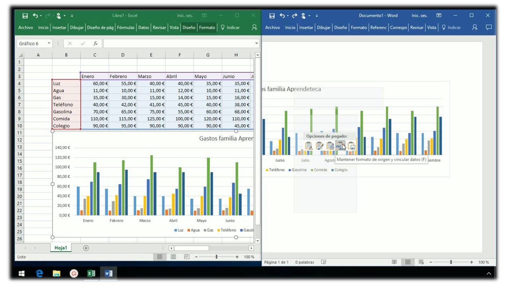
Task: Click Redo in Word's toolbar
Action: pos(295,15)
